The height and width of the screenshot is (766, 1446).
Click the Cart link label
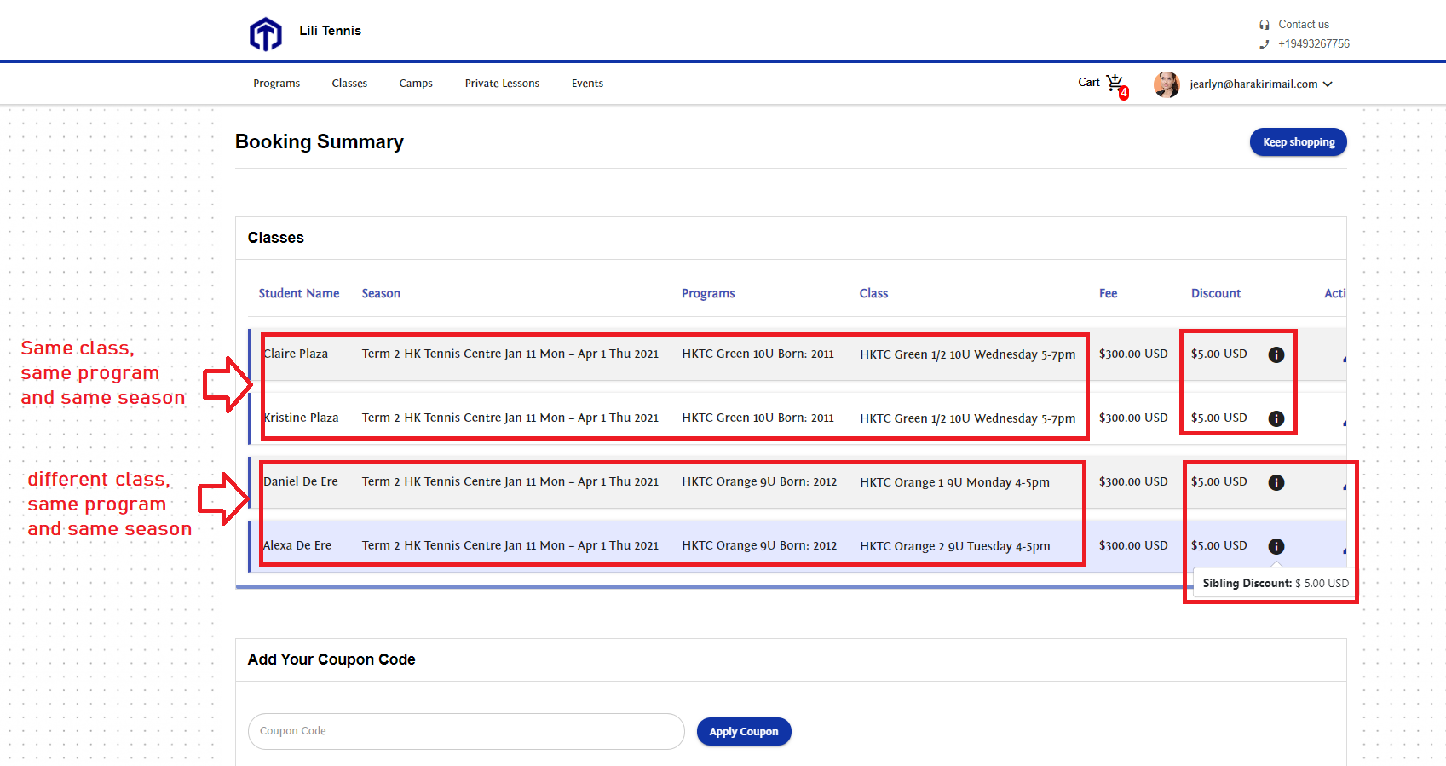coord(1089,83)
